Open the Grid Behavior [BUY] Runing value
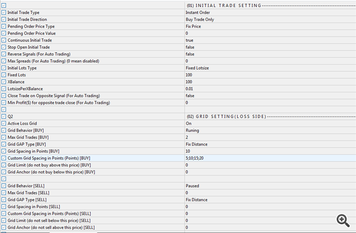356x233 pixels. click(192, 130)
